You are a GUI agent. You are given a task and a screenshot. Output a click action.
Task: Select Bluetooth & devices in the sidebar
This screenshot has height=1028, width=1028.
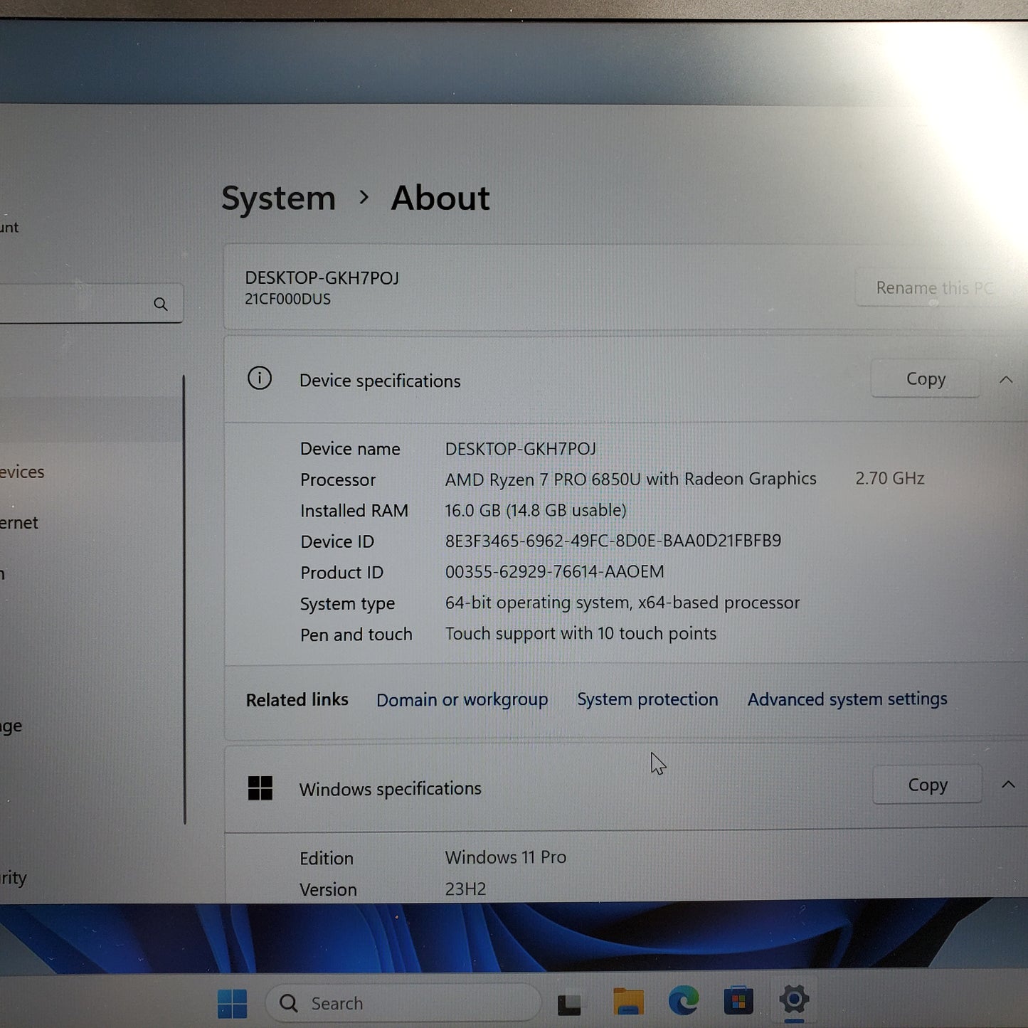(x=23, y=472)
